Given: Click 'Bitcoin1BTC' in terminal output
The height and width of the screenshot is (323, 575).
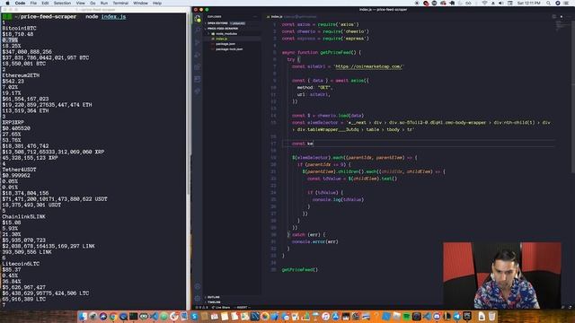Looking at the screenshot, I should (x=19, y=28).
